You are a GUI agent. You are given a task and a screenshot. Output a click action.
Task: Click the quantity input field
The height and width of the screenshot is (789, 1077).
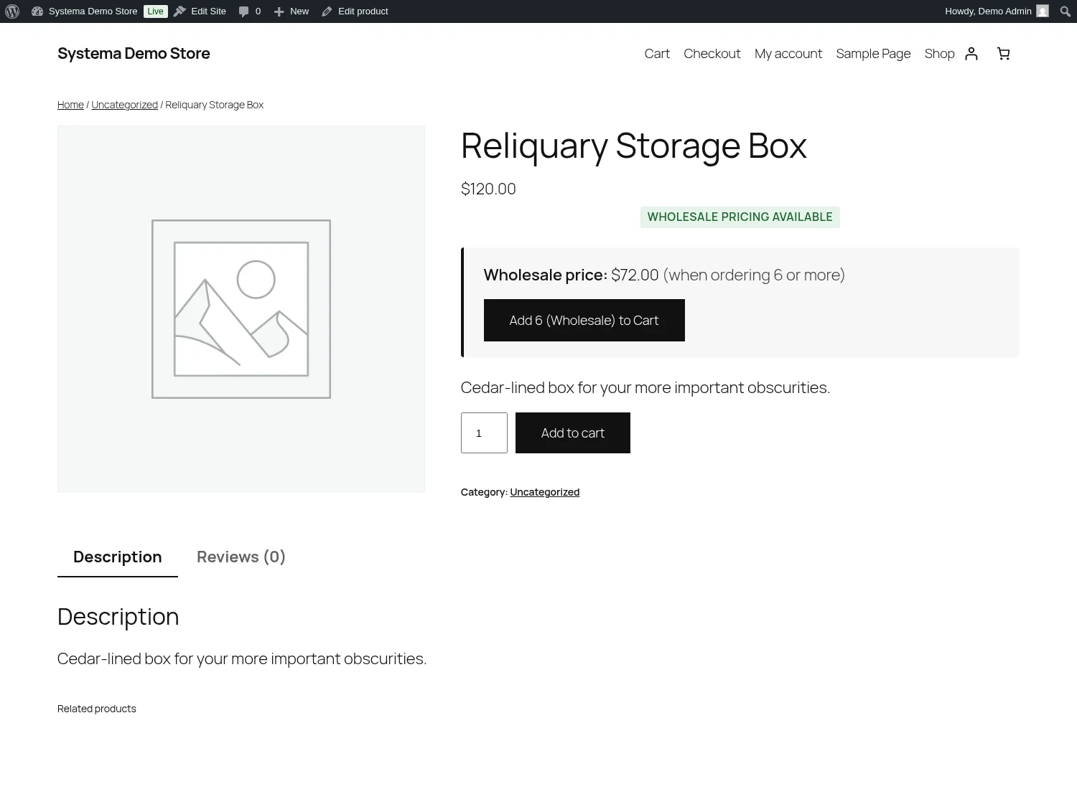coord(484,433)
